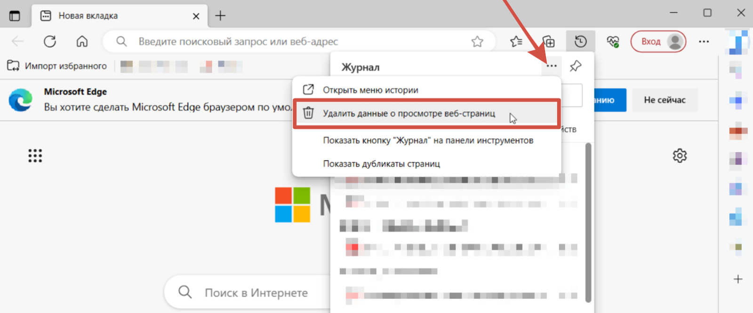753x313 pixels.
Task: Open the three-dot menu in Журнал panel
Action: [552, 66]
